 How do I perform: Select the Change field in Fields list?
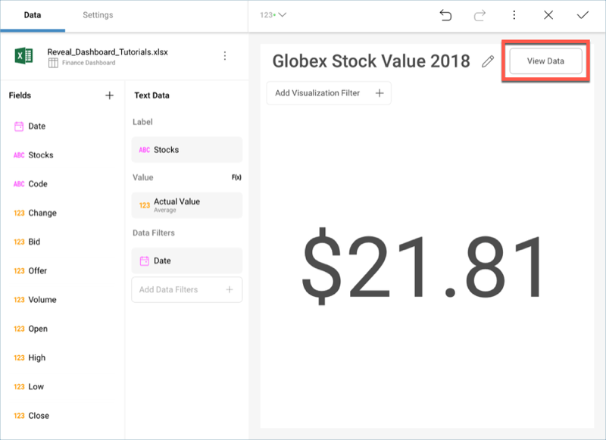point(42,213)
